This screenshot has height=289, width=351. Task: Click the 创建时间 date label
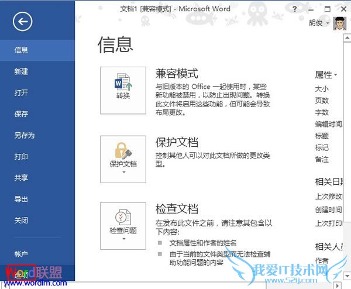328,210
